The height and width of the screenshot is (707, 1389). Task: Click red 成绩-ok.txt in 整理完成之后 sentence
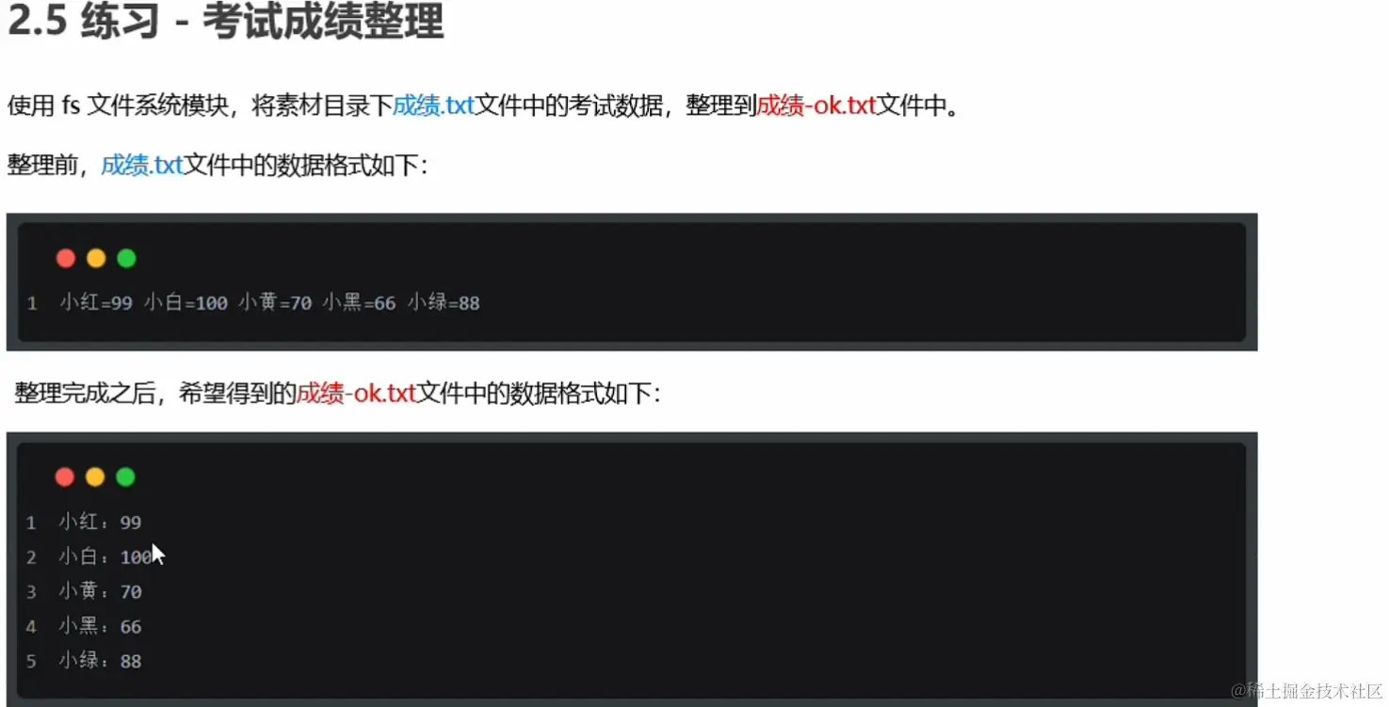(x=356, y=394)
